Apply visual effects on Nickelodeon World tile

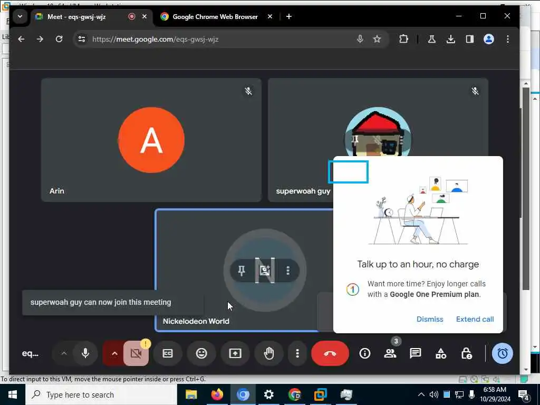(265, 271)
